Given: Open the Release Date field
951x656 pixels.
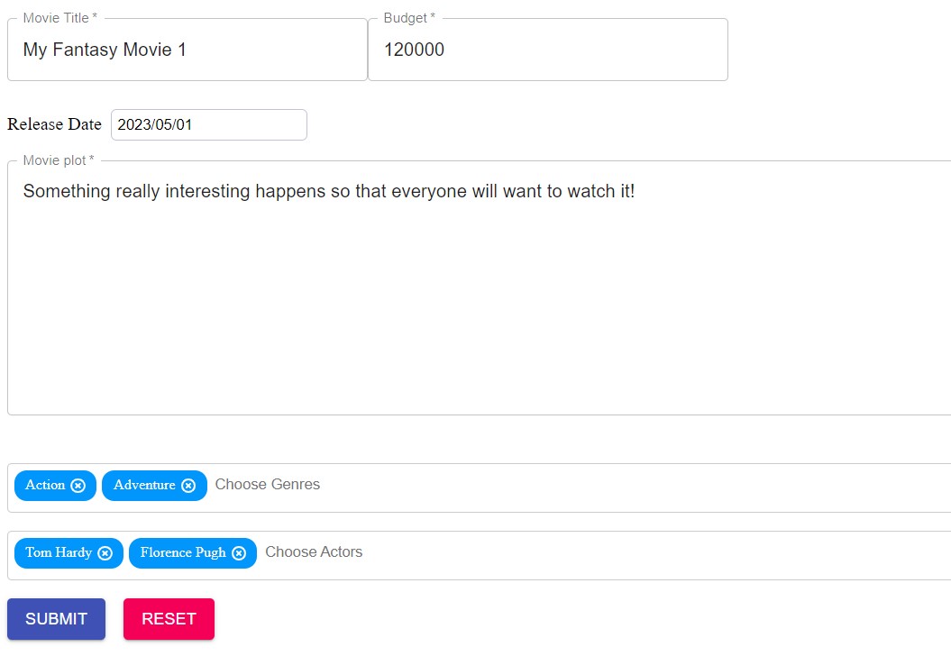Looking at the screenshot, I should pos(207,124).
